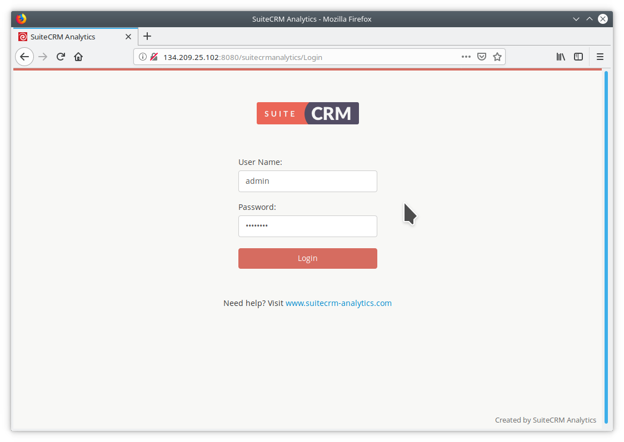Viewport: 624px width, 442px height.
Task: Open the Firefox hamburger menu
Action: 600,57
